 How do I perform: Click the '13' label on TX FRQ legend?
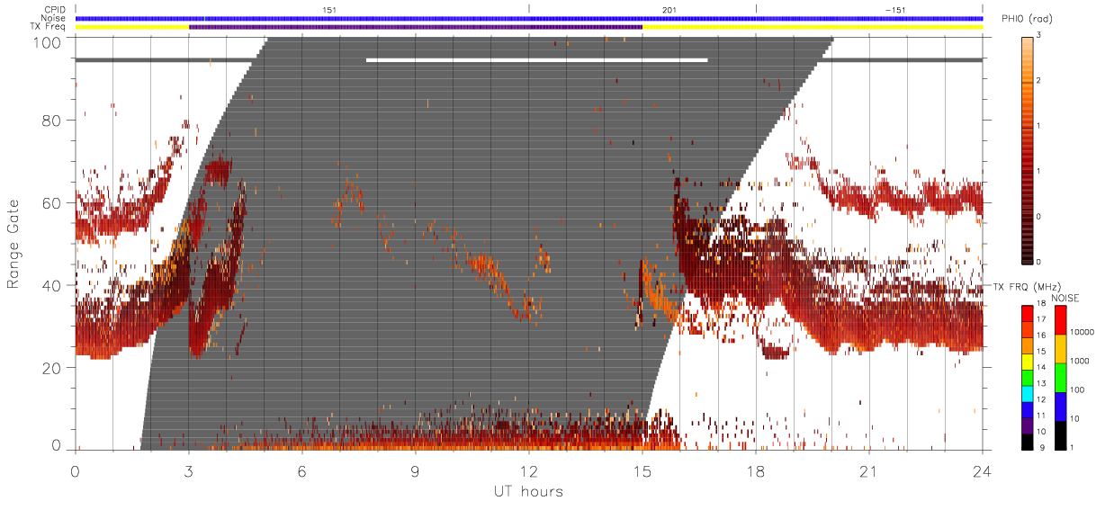pyautogui.click(x=1041, y=383)
